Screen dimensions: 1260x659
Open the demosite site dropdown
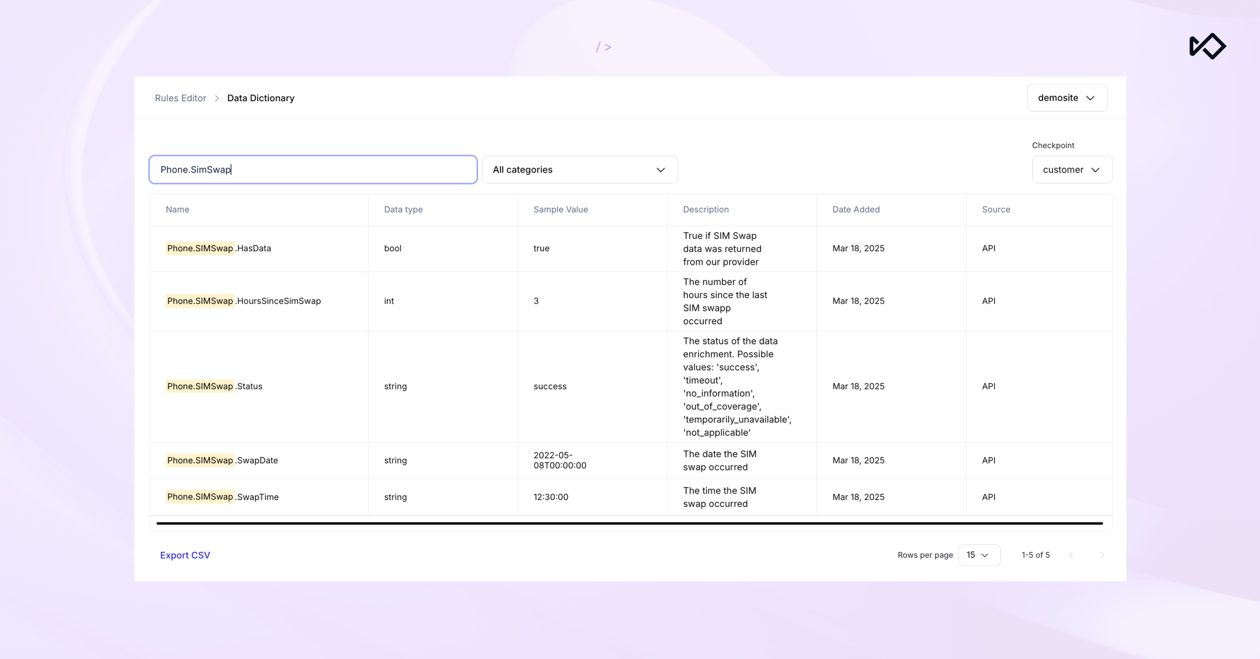[1067, 98]
